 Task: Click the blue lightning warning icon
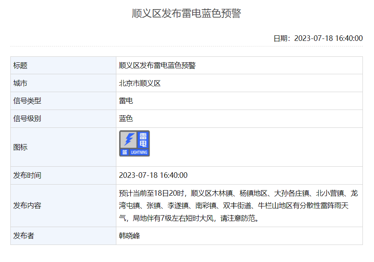point(135,143)
